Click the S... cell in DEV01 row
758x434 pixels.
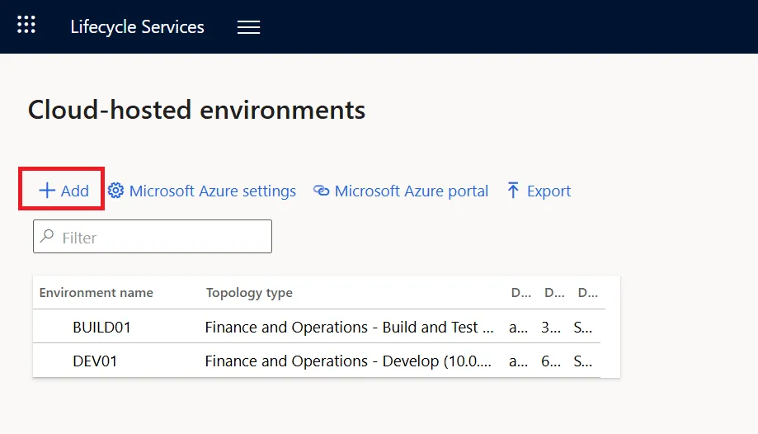click(x=583, y=361)
